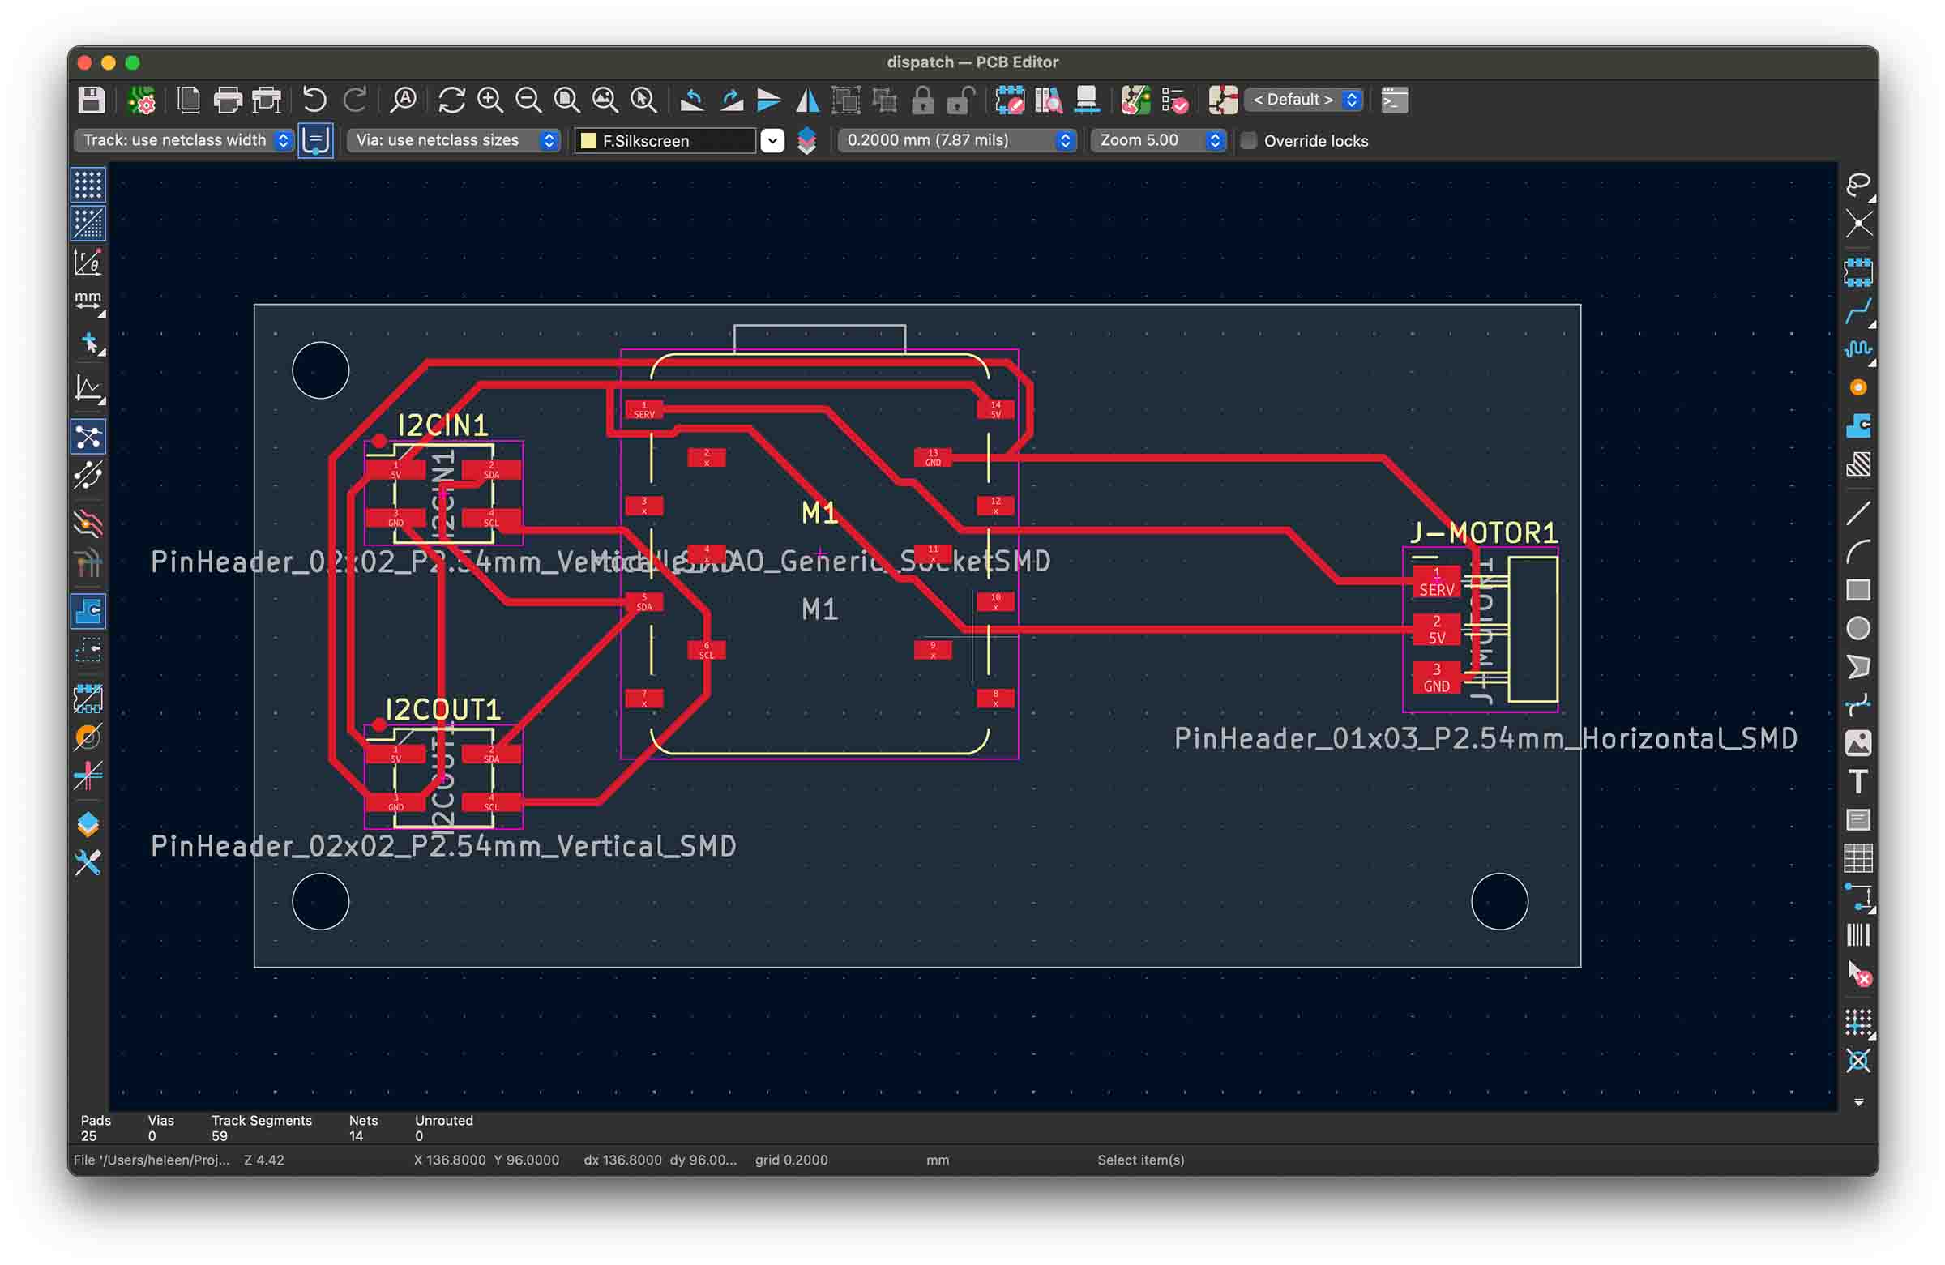Image resolution: width=1945 pixels, height=1265 pixels.
Task: Open Board Setup gear icon
Action: coord(142,100)
